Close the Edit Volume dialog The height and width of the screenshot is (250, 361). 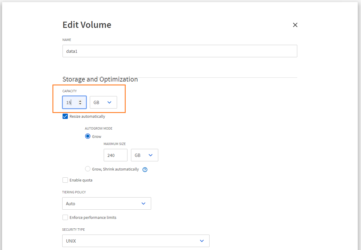tap(295, 25)
